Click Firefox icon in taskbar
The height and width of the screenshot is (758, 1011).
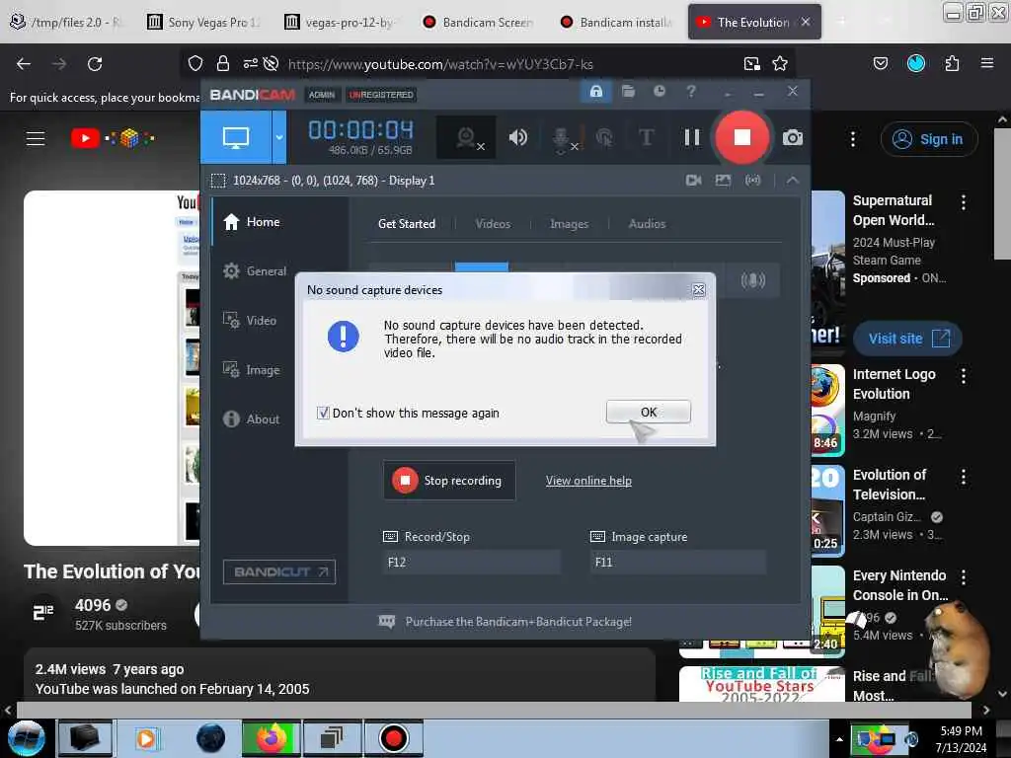272,738
